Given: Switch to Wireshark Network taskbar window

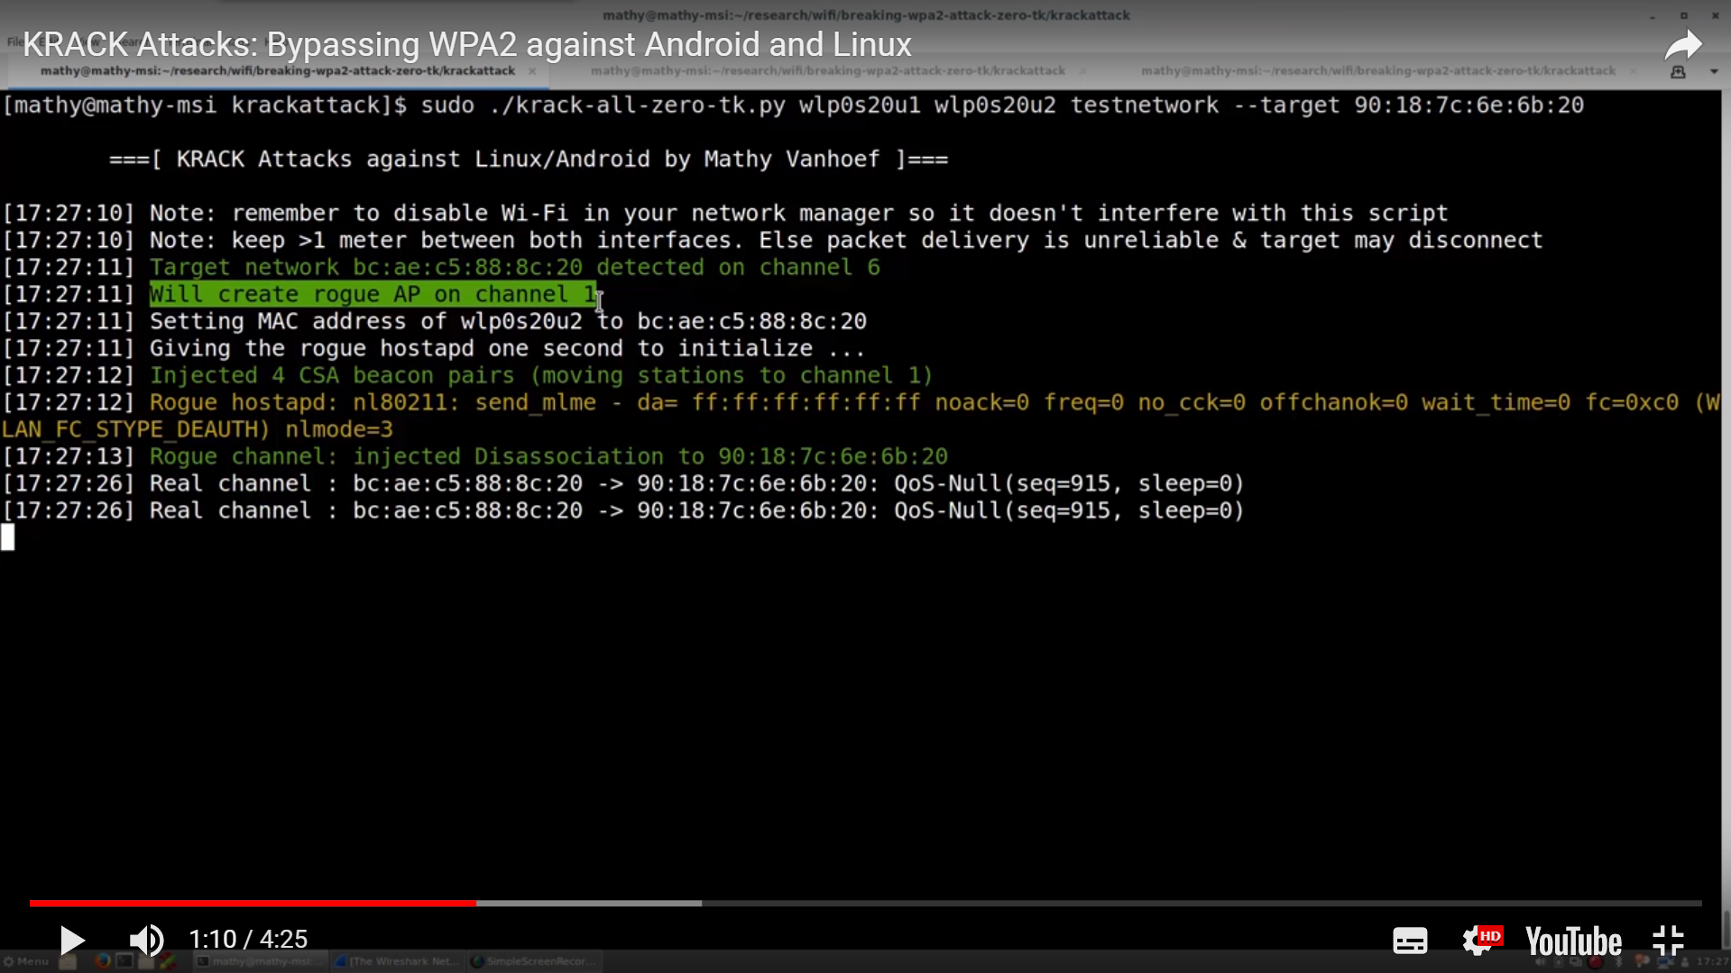Looking at the screenshot, I should (397, 961).
